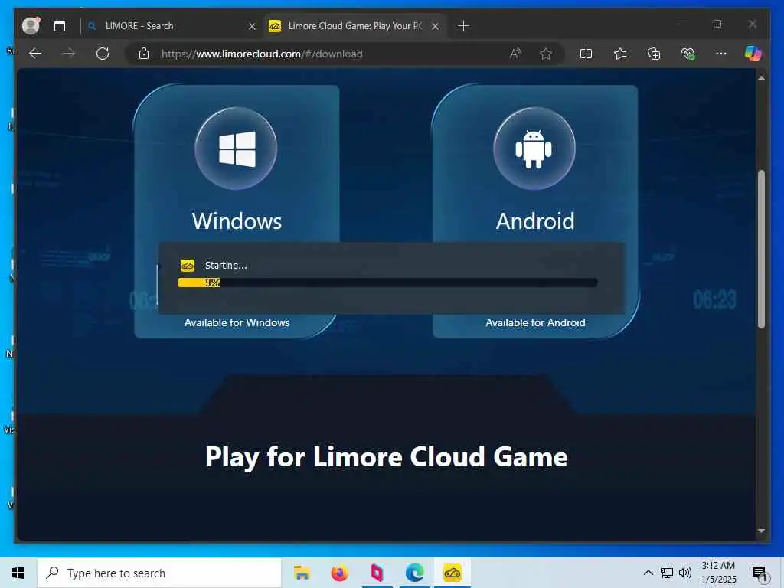The image size is (784, 588).
Task: Open network status tray icon
Action: pyautogui.click(x=667, y=573)
